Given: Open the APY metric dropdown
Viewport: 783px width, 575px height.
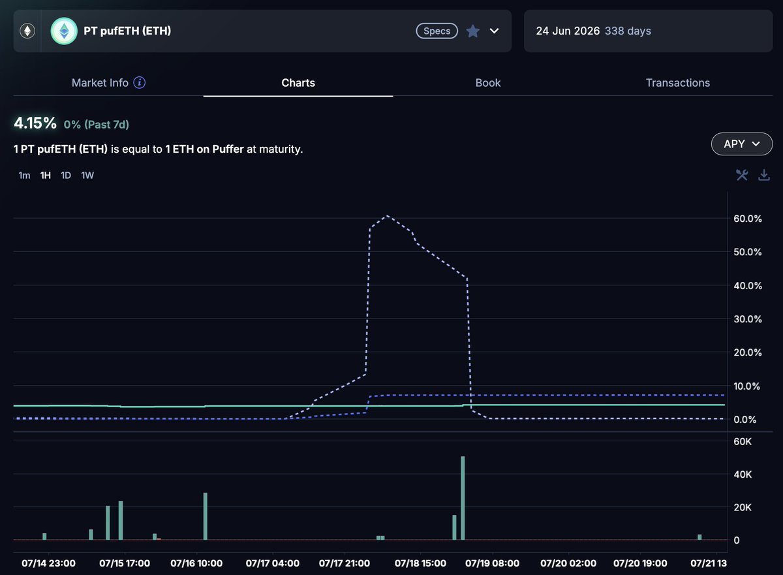Looking at the screenshot, I should coord(742,144).
